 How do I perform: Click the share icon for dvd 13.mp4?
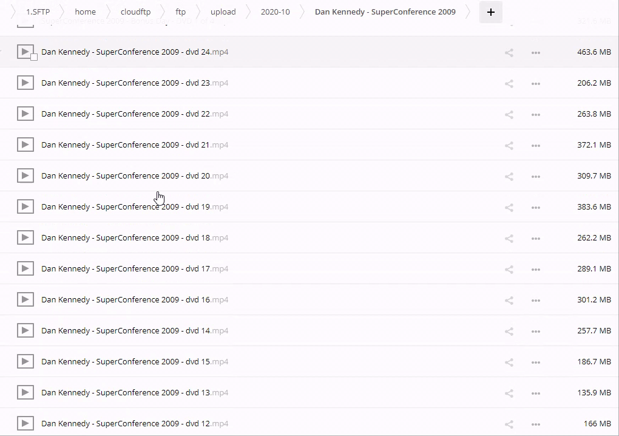pos(509,393)
